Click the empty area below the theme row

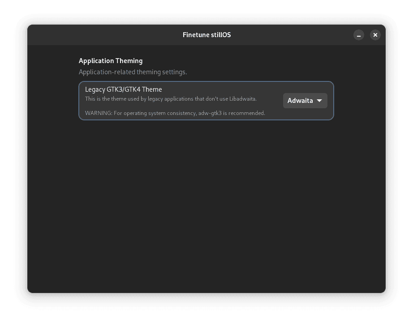pyautogui.click(x=206, y=201)
